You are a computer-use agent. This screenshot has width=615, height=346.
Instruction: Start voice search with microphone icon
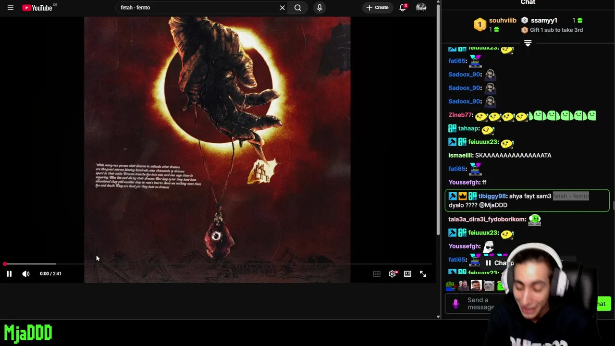(x=320, y=8)
